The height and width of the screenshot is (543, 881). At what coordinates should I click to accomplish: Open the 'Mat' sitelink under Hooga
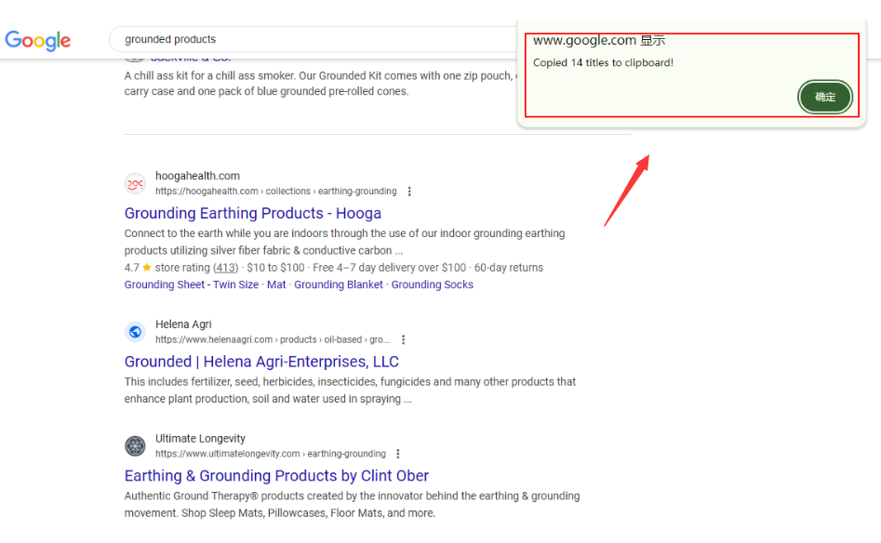click(x=276, y=285)
